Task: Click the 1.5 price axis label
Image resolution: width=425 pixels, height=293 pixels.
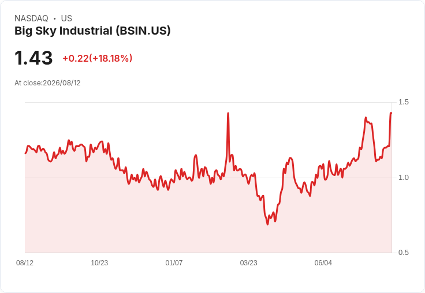Action: coord(403,102)
